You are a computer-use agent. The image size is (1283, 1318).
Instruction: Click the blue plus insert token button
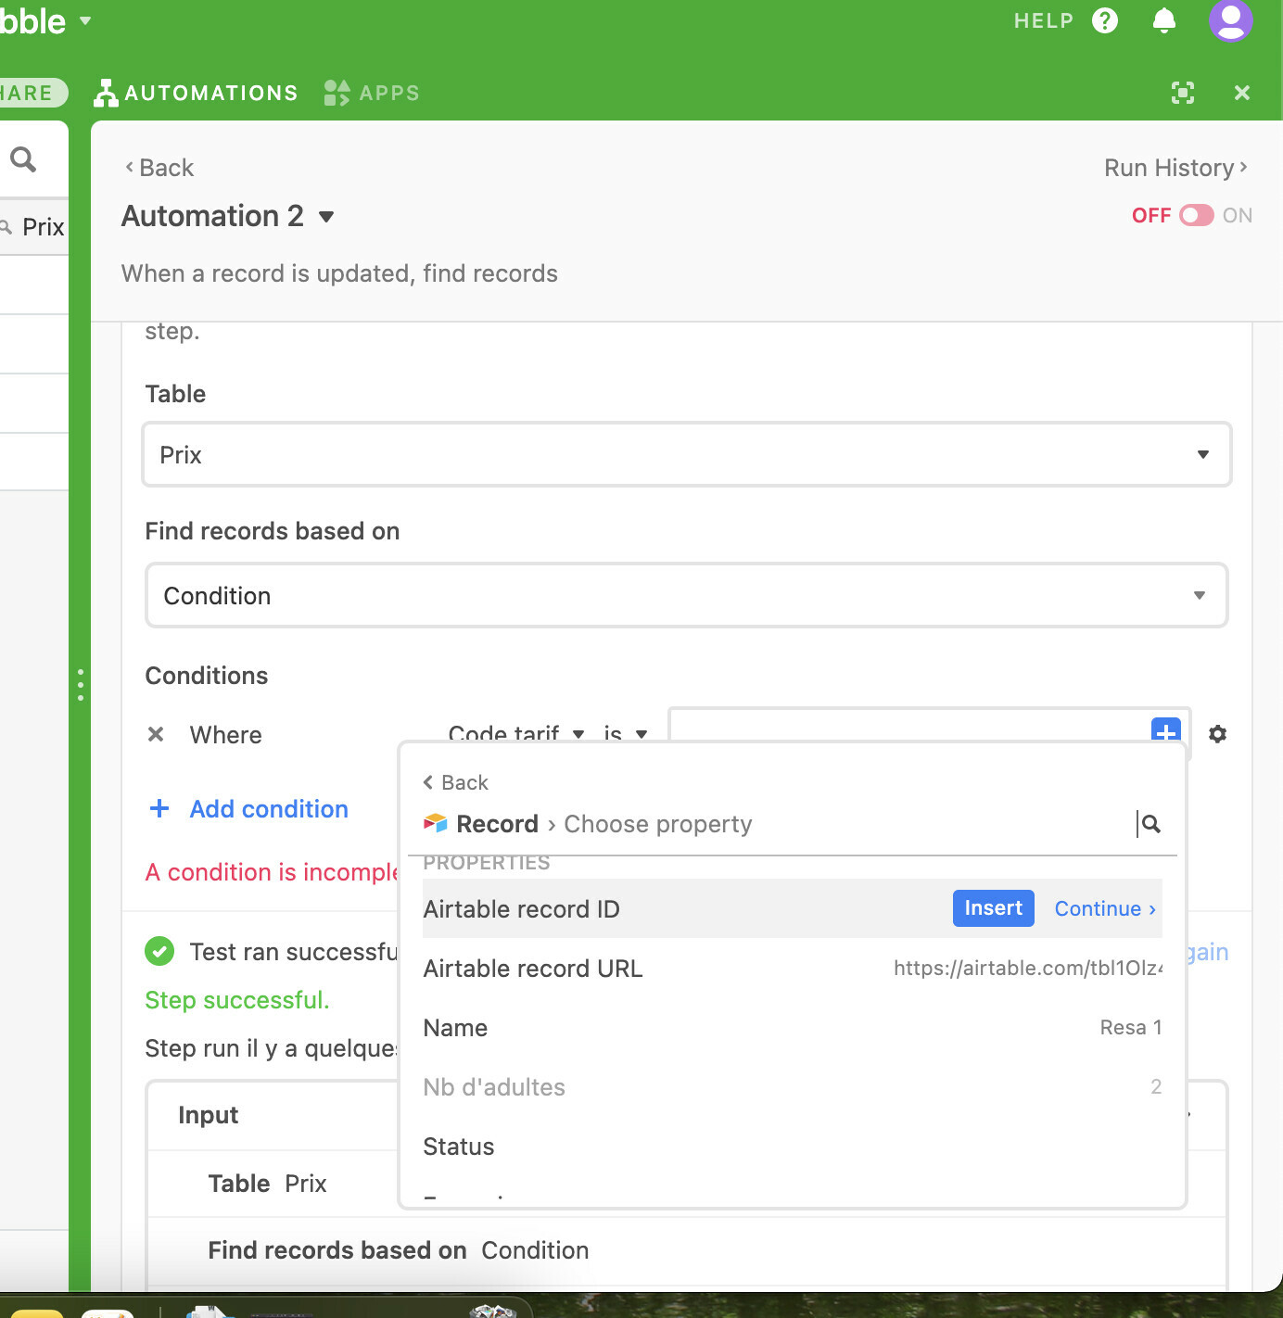click(x=1165, y=730)
